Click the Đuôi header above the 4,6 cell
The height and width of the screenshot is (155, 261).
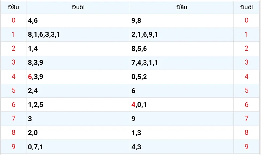78,7
